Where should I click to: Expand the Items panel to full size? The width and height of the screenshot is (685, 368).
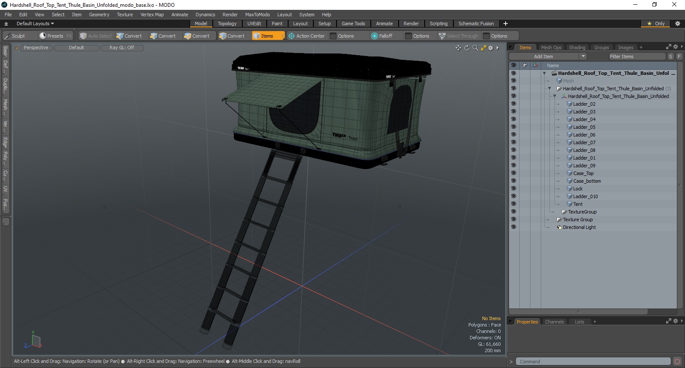[669, 47]
